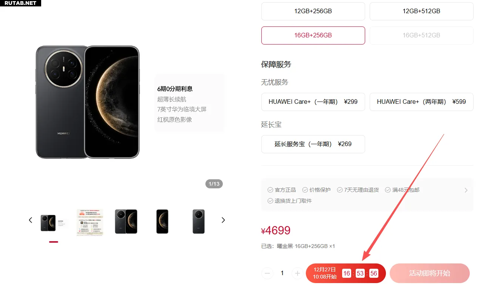This screenshot has width=489, height=291.
Task: Click the next thumbnail arrow
Action: [x=223, y=220]
